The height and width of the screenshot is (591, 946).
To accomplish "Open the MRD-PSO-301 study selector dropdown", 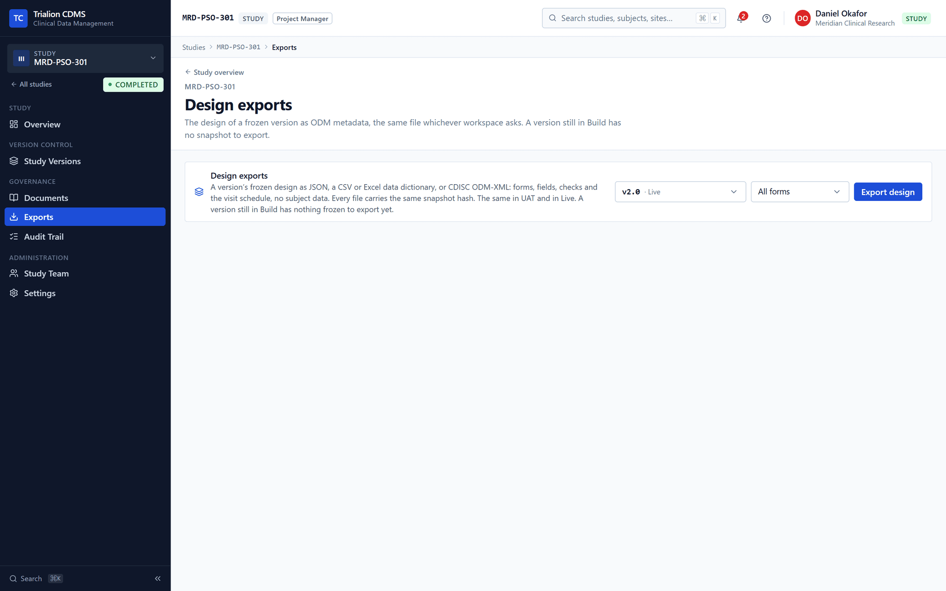I will click(x=85, y=58).
